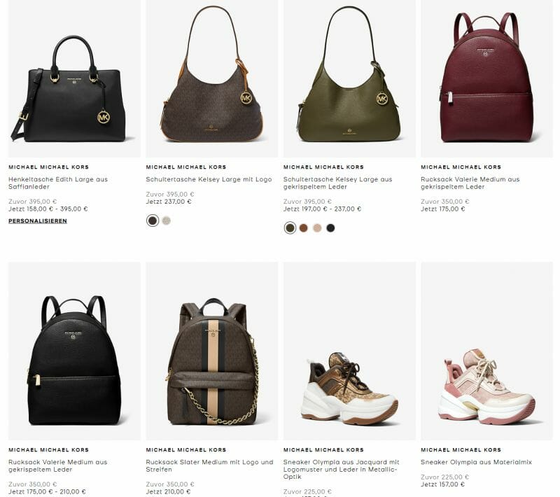This screenshot has height=497, width=560.
Task: Click the Rucksack Slater Medium mit Logo title
Action: 209,465
